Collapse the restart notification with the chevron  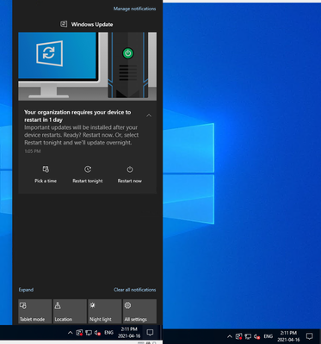pos(149,115)
